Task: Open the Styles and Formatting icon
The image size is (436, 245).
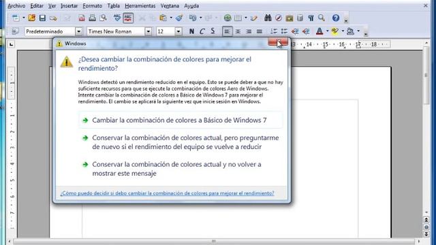Action: pyautogui.click(x=15, y=31)
